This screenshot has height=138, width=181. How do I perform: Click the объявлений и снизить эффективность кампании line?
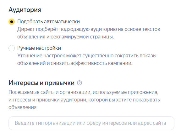click(x=75, y=63)
